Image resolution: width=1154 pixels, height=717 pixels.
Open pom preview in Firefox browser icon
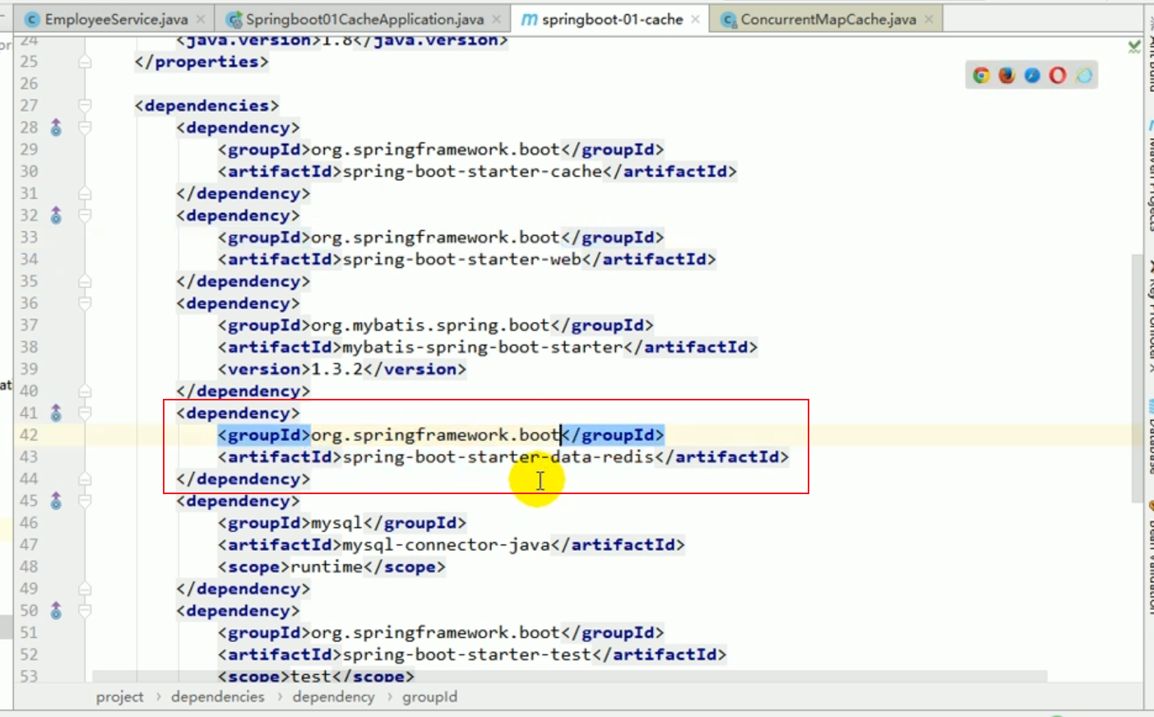coord(1007,76)
